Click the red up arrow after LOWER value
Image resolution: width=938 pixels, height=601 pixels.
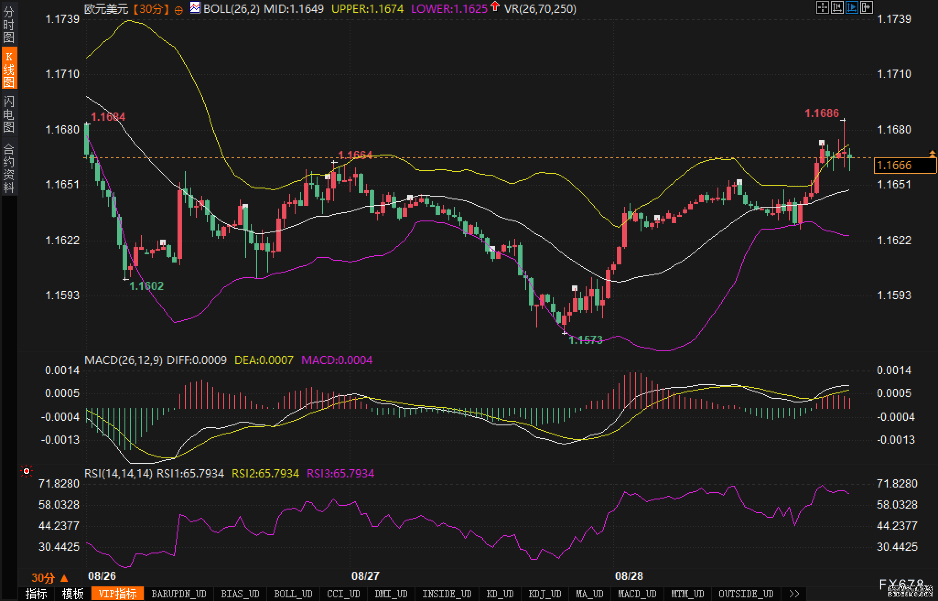pyautogui.click(x=495, y=7)
